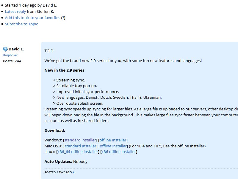Click the 'We've got the brand new 2.9 series' sentence
This screenshot has width=238, height=179.
[x=123, y=61]
